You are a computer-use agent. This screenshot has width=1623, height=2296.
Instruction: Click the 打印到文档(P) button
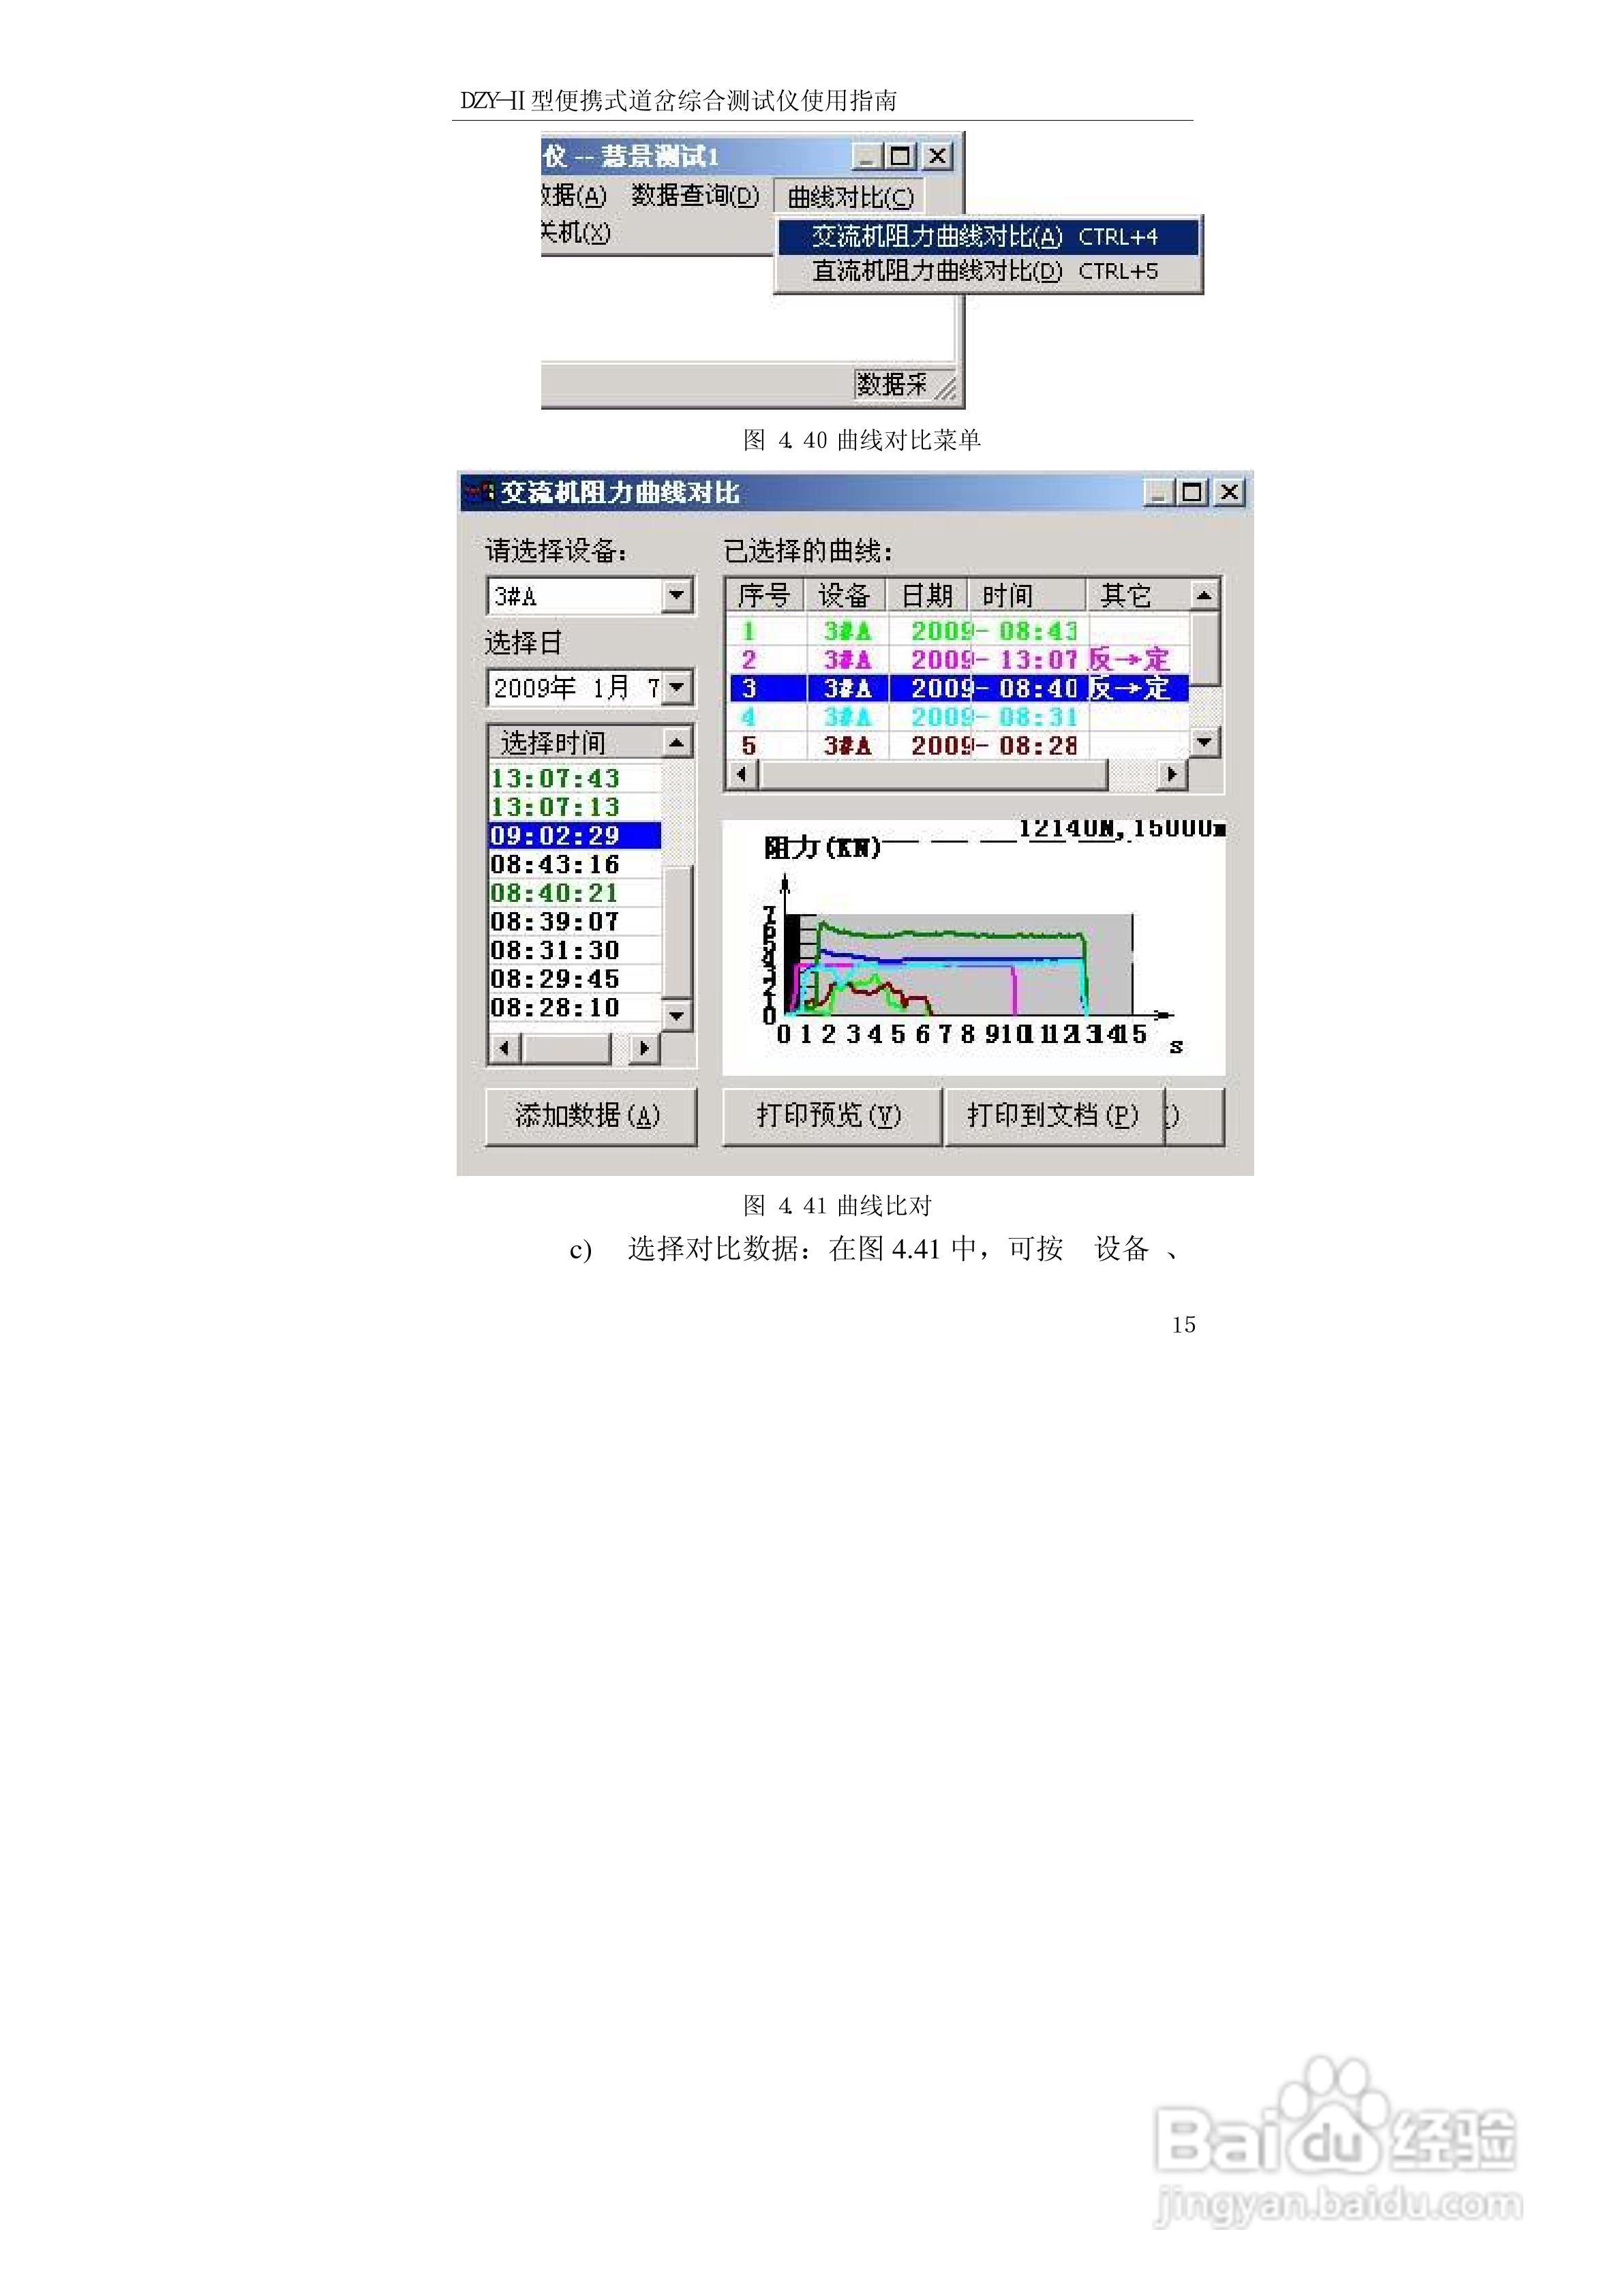pos(1052,1115)
